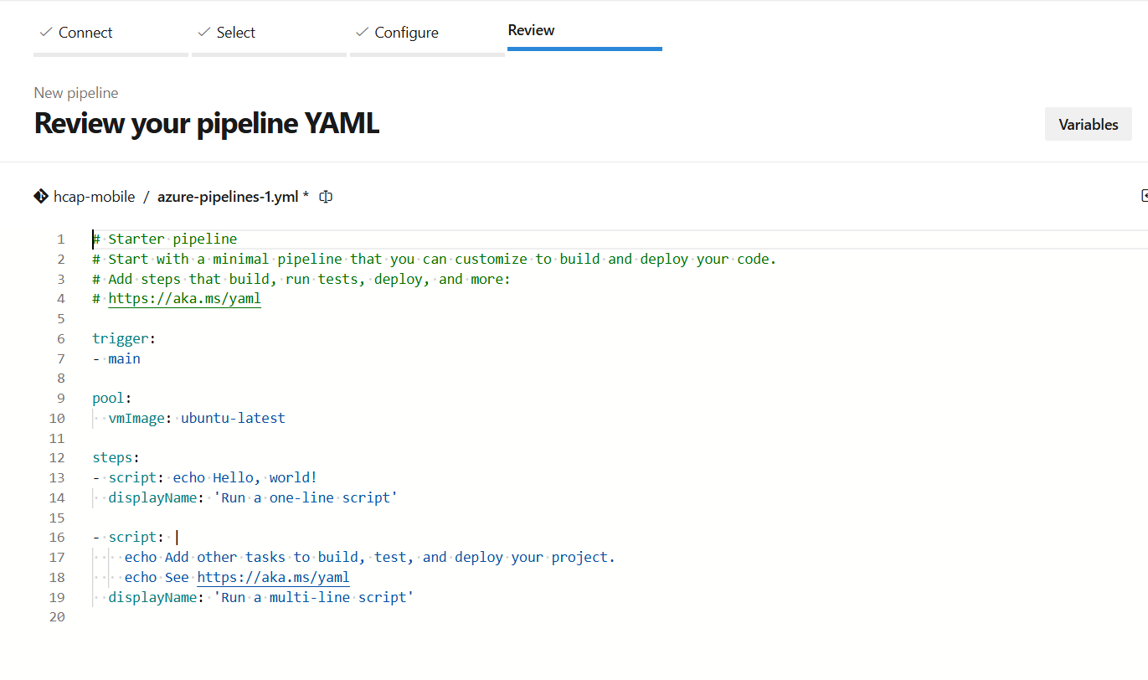Open the hcap-mobile repository breadcrumb
Viewport: 1148px width, 680px height.
pos(94,197)
